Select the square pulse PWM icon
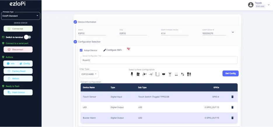Screen dimensions: 273x127 (157, 74)
